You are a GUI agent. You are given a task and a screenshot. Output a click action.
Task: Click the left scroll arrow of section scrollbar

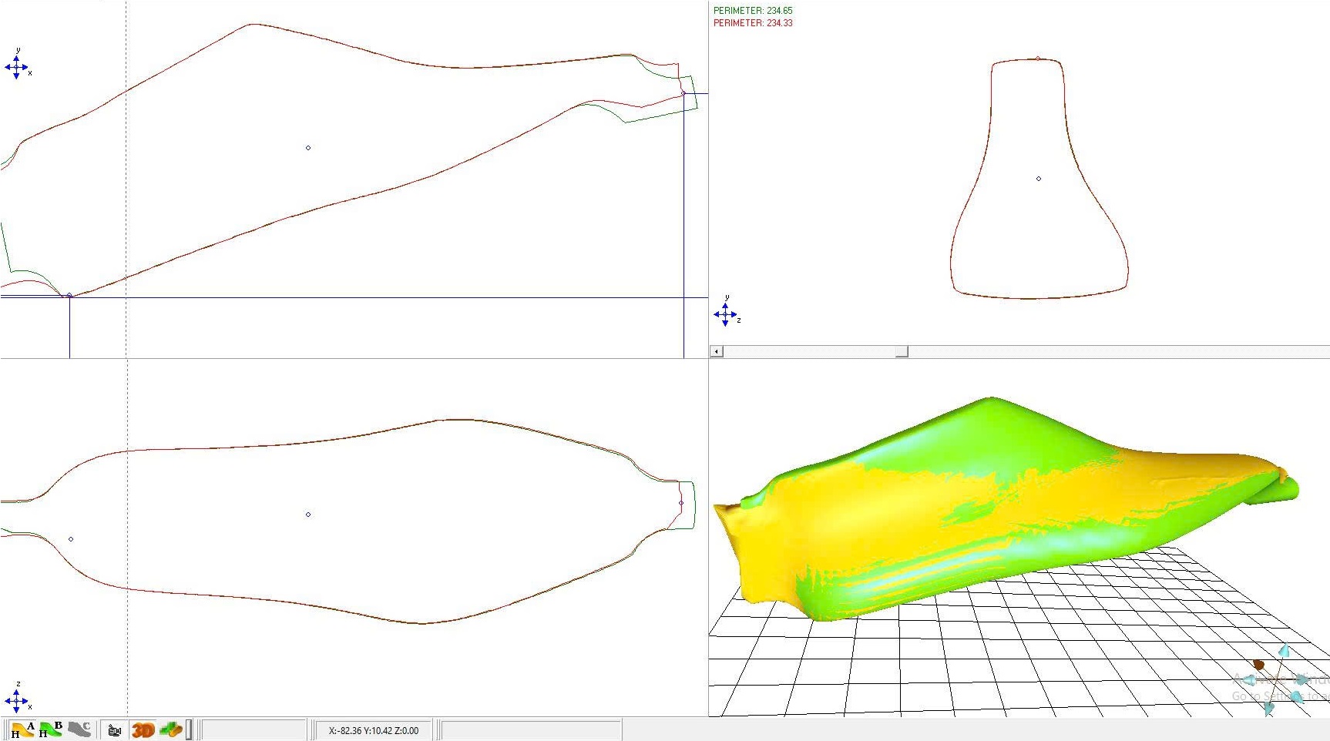tap(717, 351)
